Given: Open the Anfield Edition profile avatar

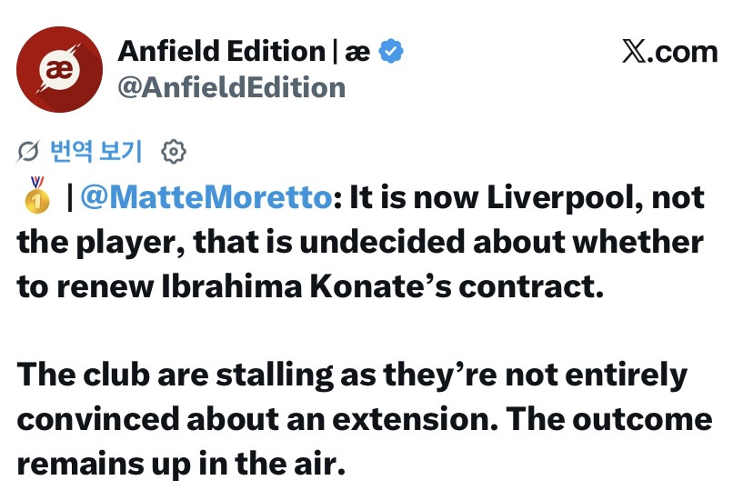Looking at the screenshot, I should (x=59, y=70).
